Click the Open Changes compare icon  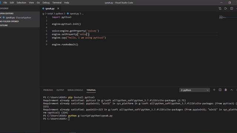220,8
